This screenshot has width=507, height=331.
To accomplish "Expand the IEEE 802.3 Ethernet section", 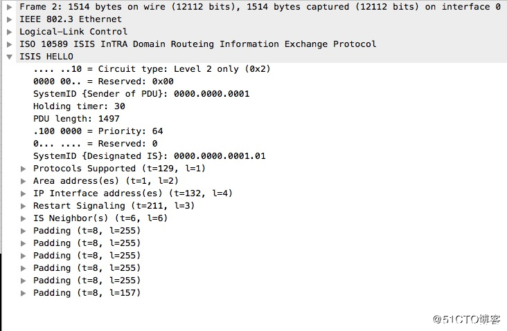I will click(10, 19).
